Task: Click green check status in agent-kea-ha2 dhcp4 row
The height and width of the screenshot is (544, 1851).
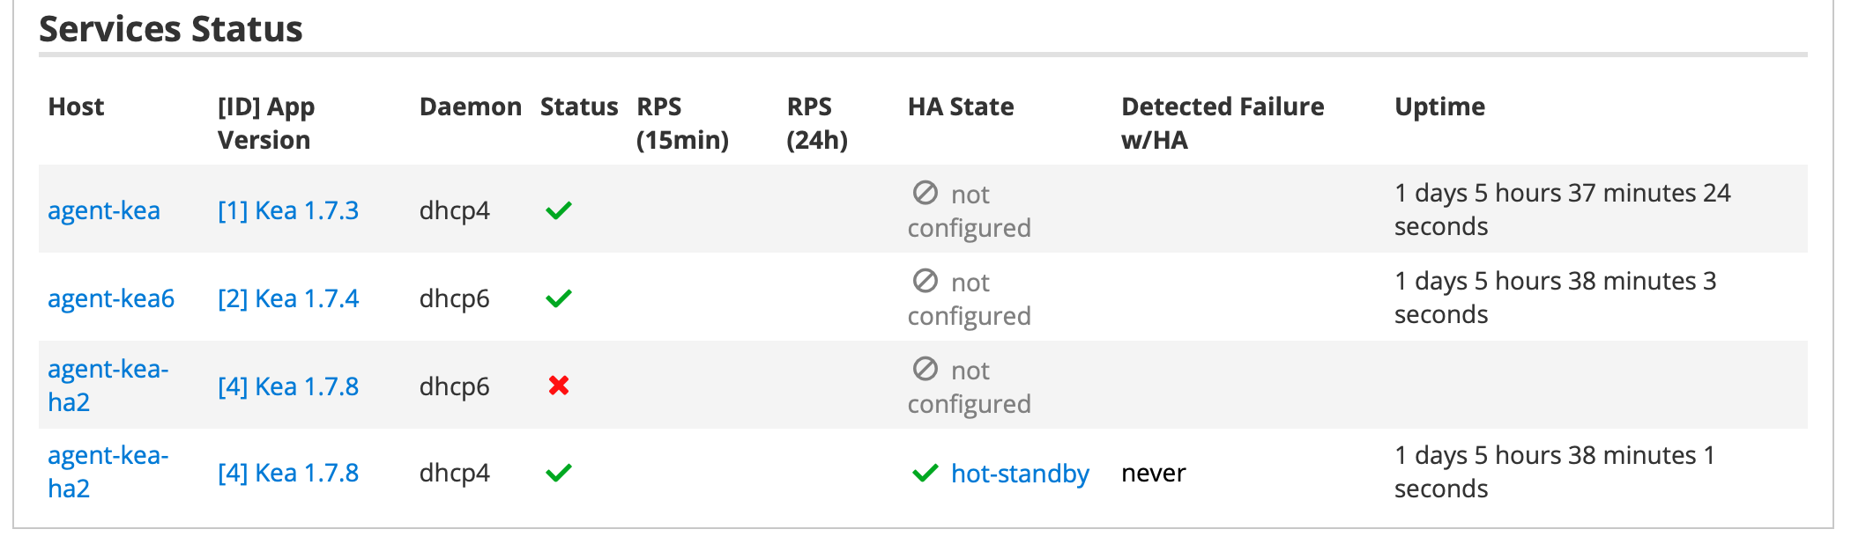Action: (559, 473)
